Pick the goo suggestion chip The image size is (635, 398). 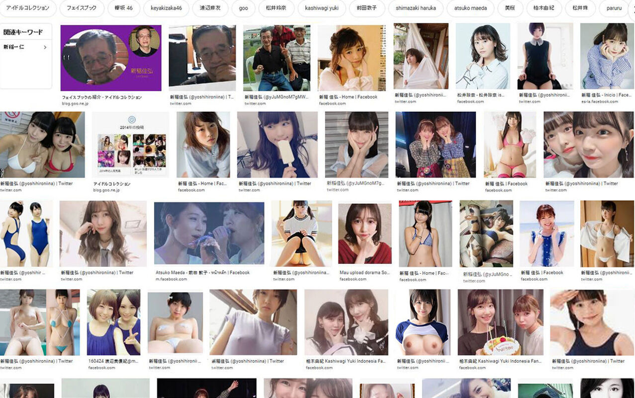[x=244, y=8]
